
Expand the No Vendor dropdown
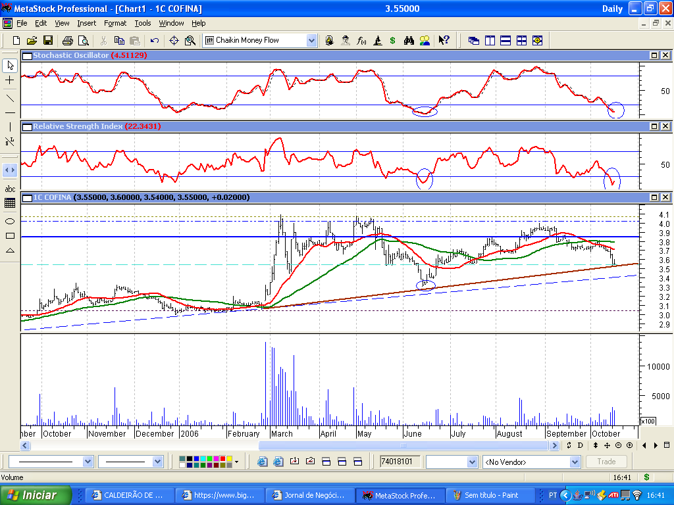point(573,462)
